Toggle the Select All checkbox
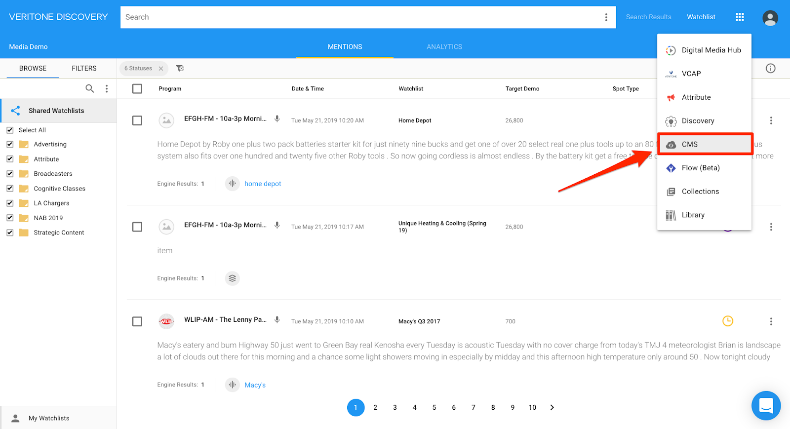Image resolution: width=790 pixels, height=429 pixels. click(x=10, y=130)
